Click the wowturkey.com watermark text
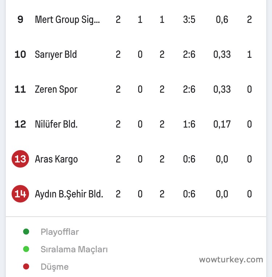The image size is (272, 277). point(231,260)
